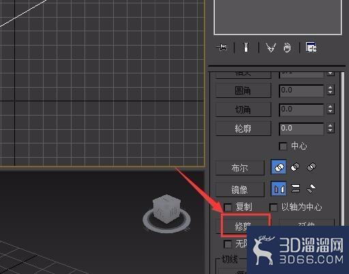
Task: Click the command panel vertical scrollbar
Action: (x=343, y=150)
